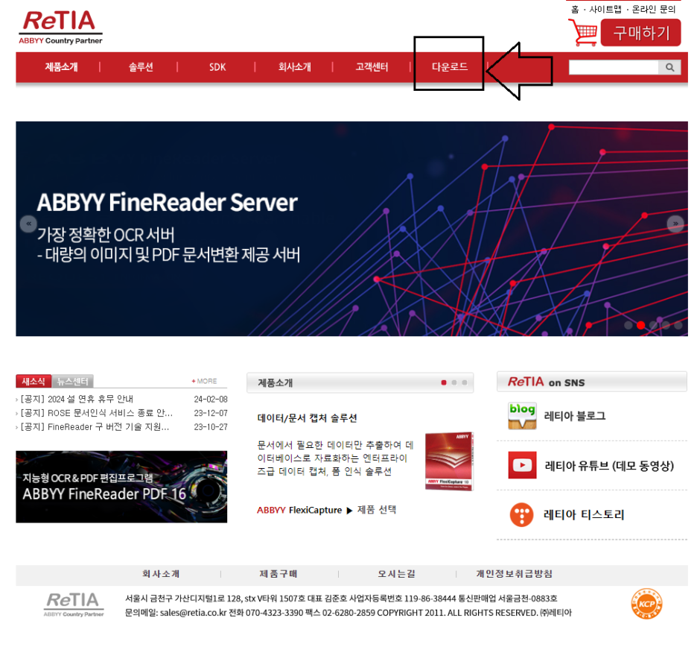Open the 사이트맵 link
697x647 pixels.
pyautogui.click(x=605, y=10)
